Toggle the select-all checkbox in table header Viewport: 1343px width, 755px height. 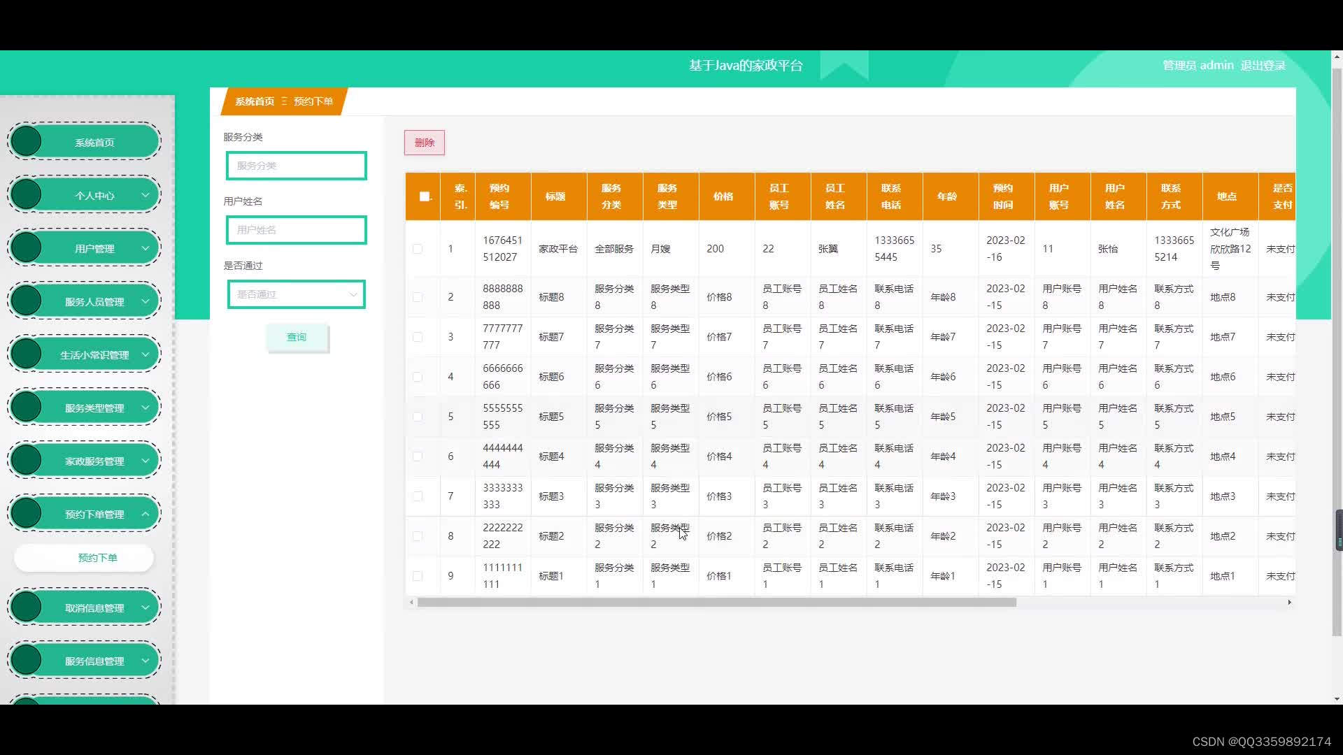(424, 196)
